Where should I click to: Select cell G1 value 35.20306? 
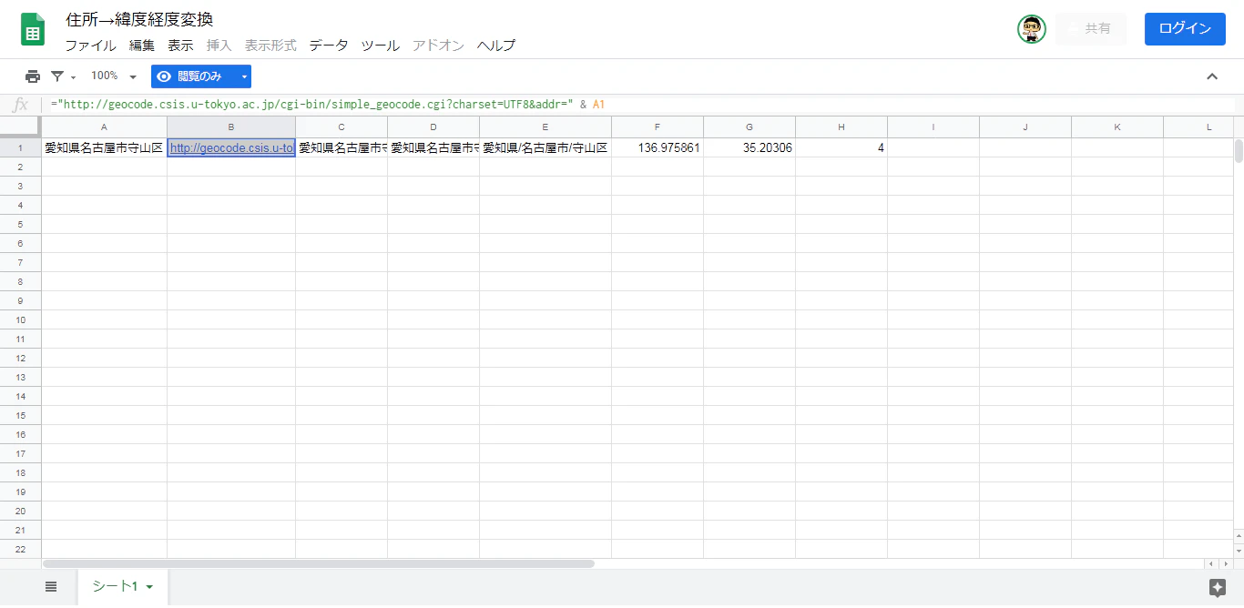(x=749, y=147)
